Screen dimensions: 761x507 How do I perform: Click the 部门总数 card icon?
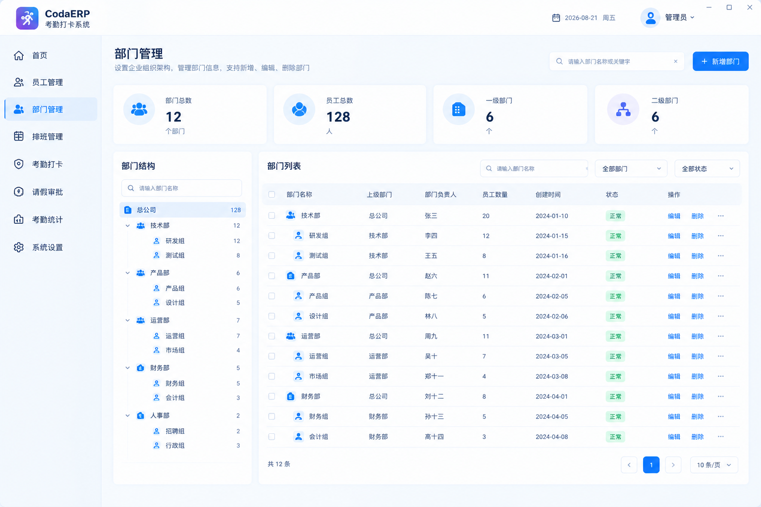[x=139, y=109]
